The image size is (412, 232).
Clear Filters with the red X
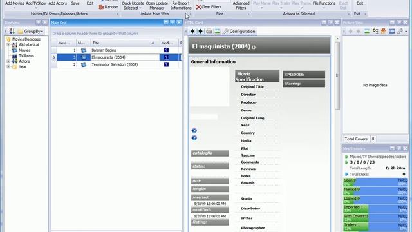click(199, 7)
